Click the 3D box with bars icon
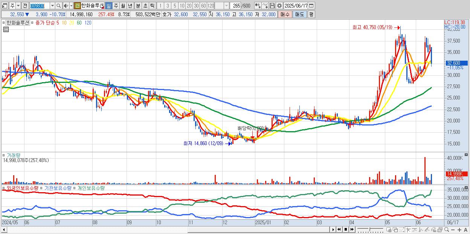 pyautogui.click(x=433, y=229)
